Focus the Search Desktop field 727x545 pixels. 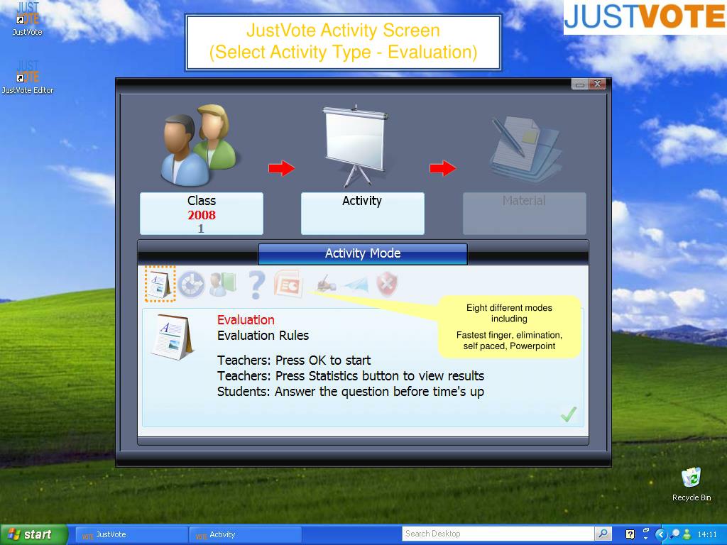click(498, 534)
